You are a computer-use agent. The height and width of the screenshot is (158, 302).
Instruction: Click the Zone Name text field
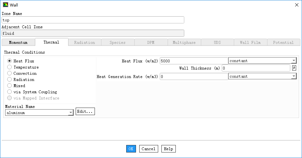coord(93,20)
